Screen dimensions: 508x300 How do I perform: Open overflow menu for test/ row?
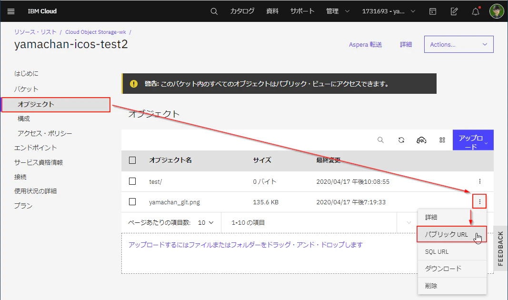click(480, 181)
